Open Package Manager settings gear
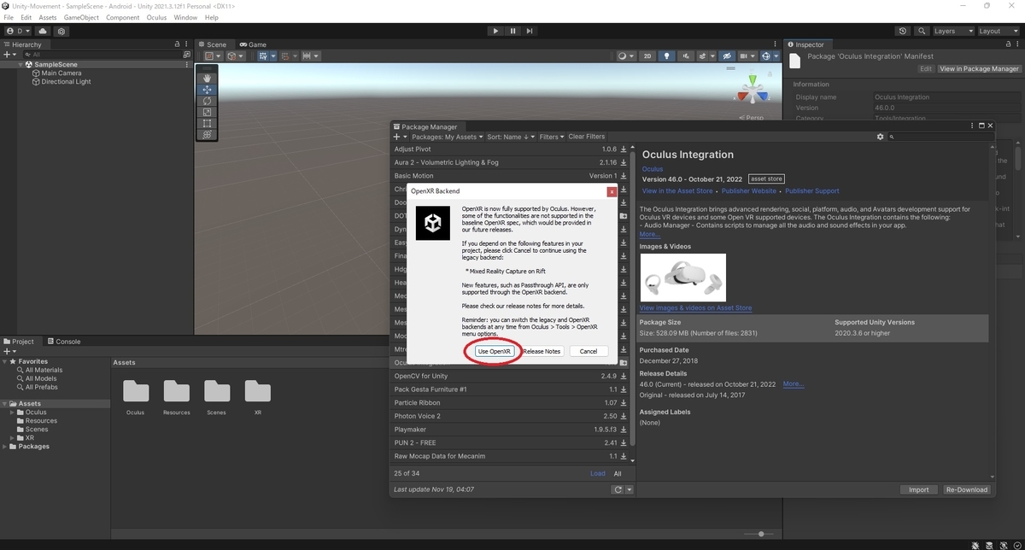The height and width of the screenshot is (550, 1025). click(881, 137)
